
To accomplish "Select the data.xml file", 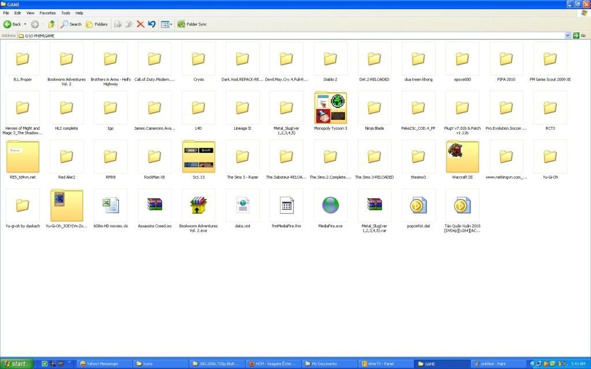I will (x=242, y=209).
